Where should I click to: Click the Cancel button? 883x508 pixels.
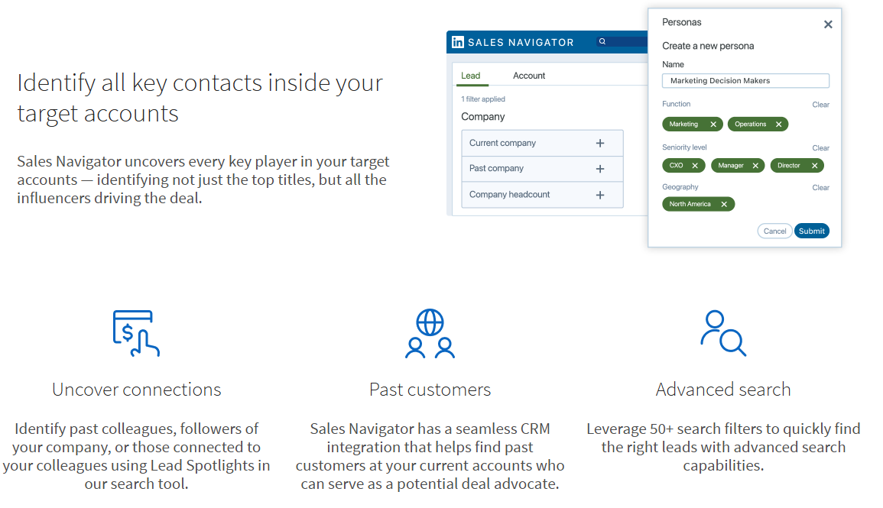click(x=775, y=231)
